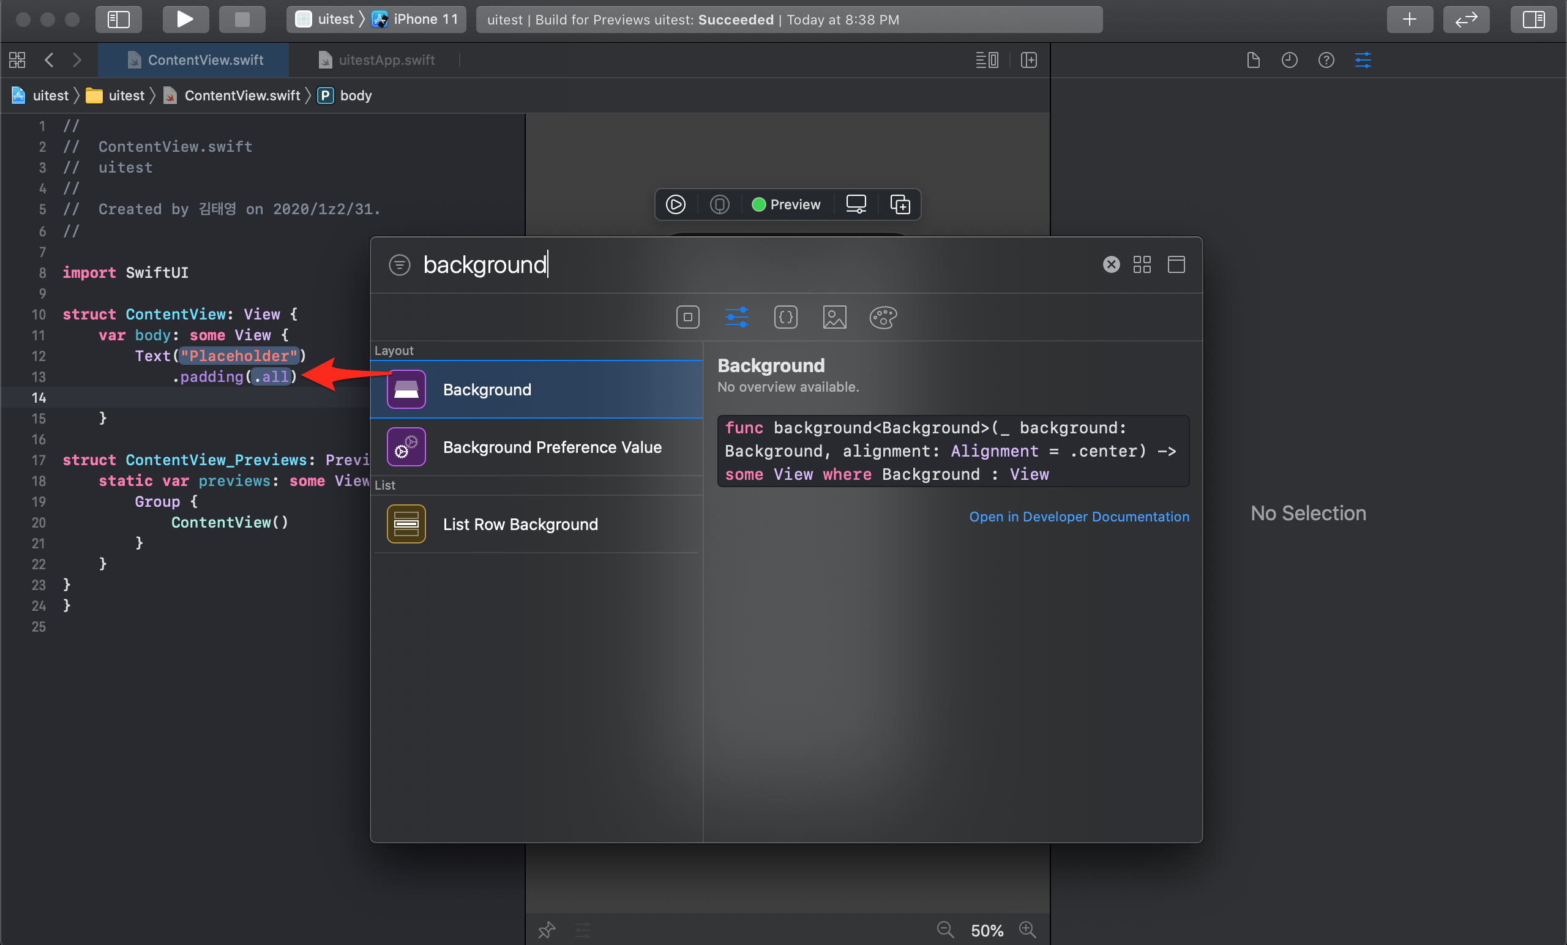Open the Color palette library icon
Image resolution: width=1567 pixels, height=945 pixels.
point(883,316)
